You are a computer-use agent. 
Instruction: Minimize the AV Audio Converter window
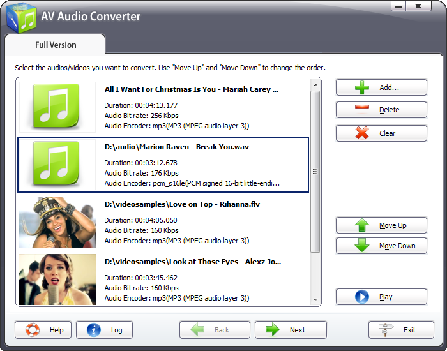[x=398, y=6]
